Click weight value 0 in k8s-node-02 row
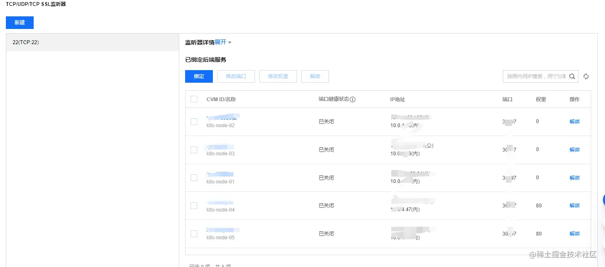Screen dimensions: 605x267 tap(538, 121)
